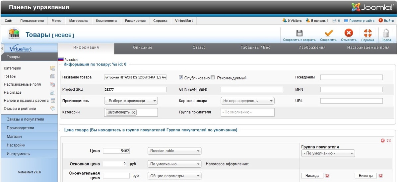Open the Компоненты menu
Screen dimensions: 398x182
[106, 21]
